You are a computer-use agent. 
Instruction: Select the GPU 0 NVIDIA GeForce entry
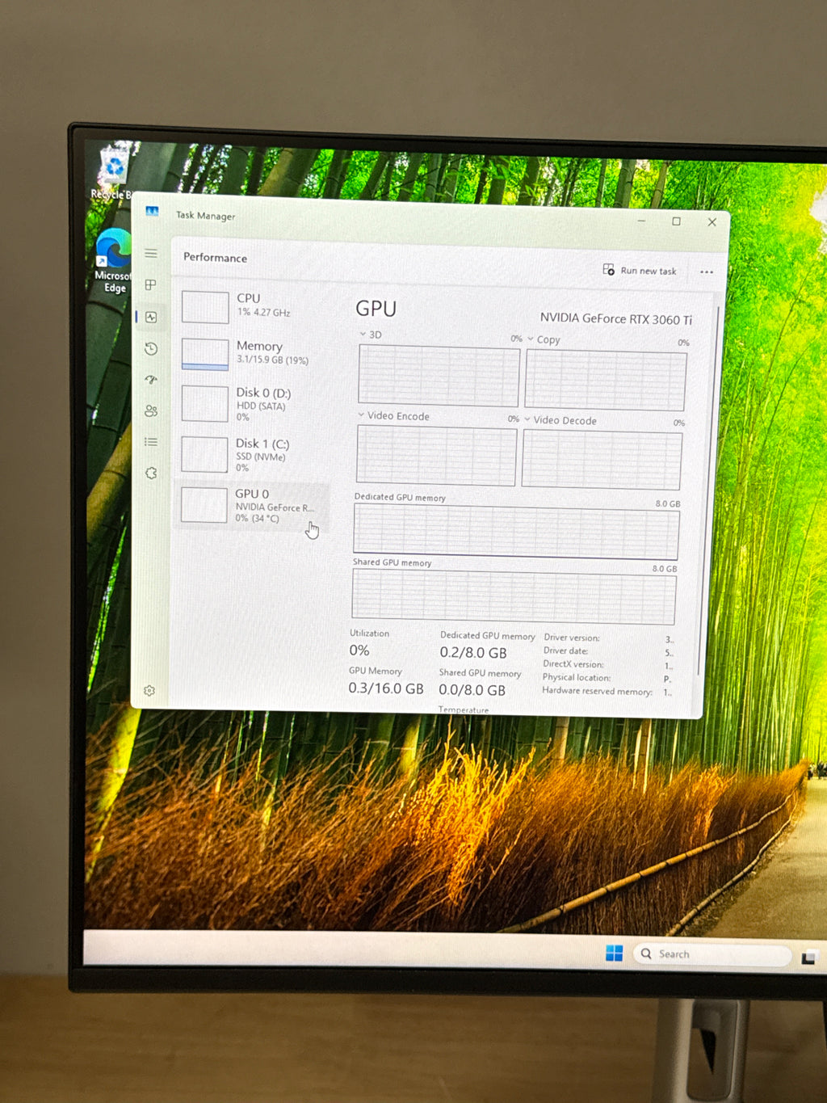[252, 505]
